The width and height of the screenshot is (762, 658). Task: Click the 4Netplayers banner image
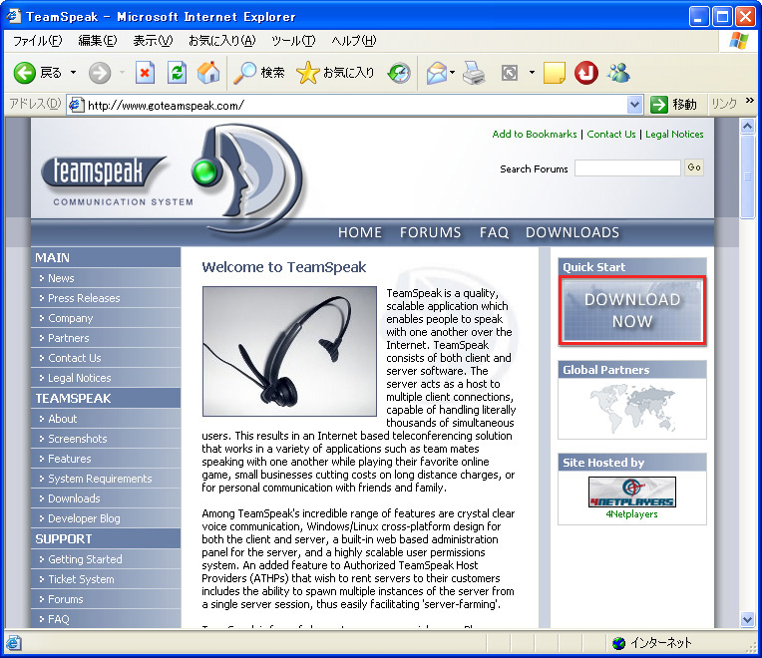click(631, 492)
